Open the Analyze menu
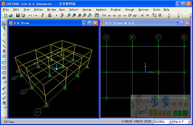193x125 pixels. click(101, 10)
